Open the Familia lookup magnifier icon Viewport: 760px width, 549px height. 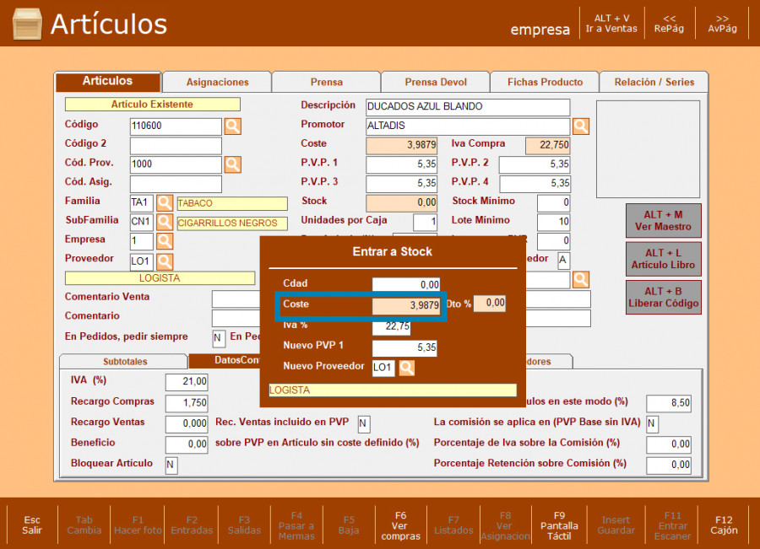[x=165, y=203]
